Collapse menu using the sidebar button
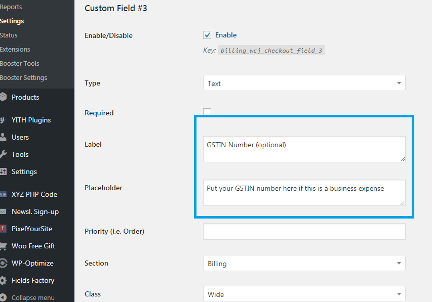432x302 pixels. (x=27, y=297)
